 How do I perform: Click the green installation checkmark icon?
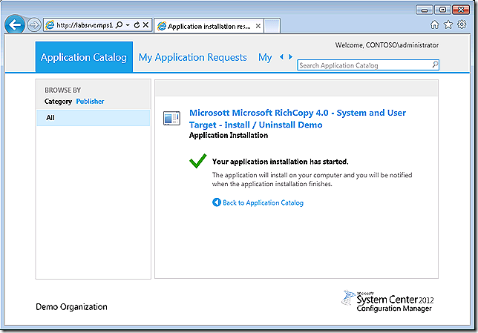(198, 161)
